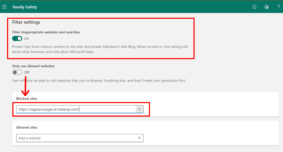
Task: Add the typed URL to Blocked sites
Action: pos(139,109)
